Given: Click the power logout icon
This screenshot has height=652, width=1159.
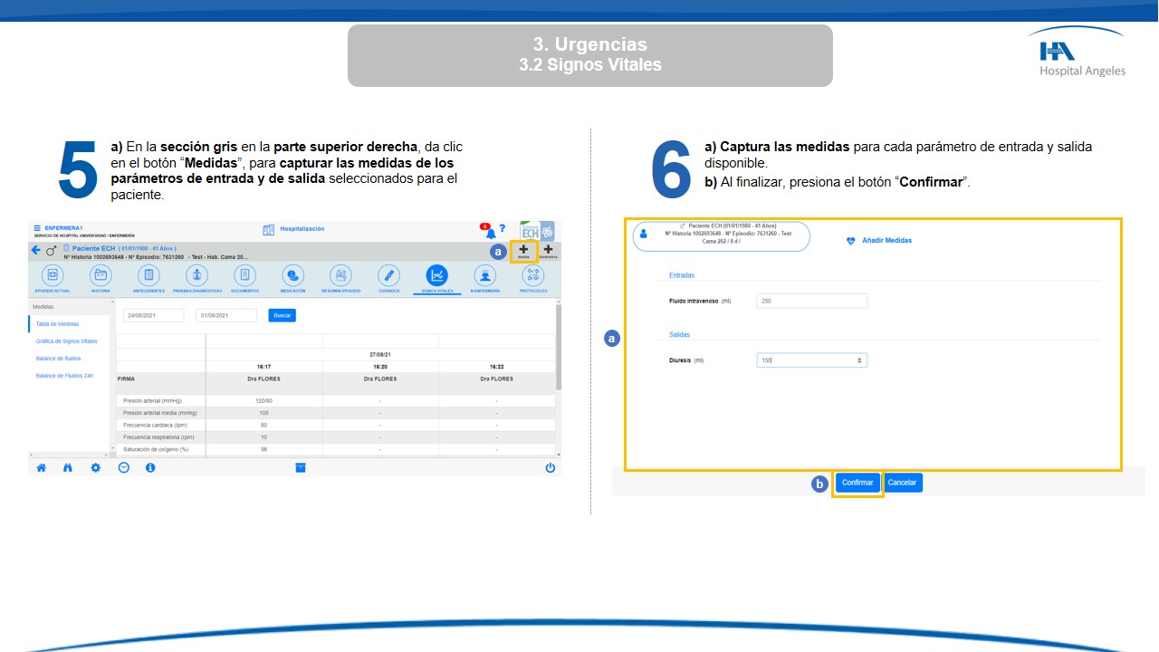Looking at the screenshot, I should pyautogui.click(x=550, y=467).
